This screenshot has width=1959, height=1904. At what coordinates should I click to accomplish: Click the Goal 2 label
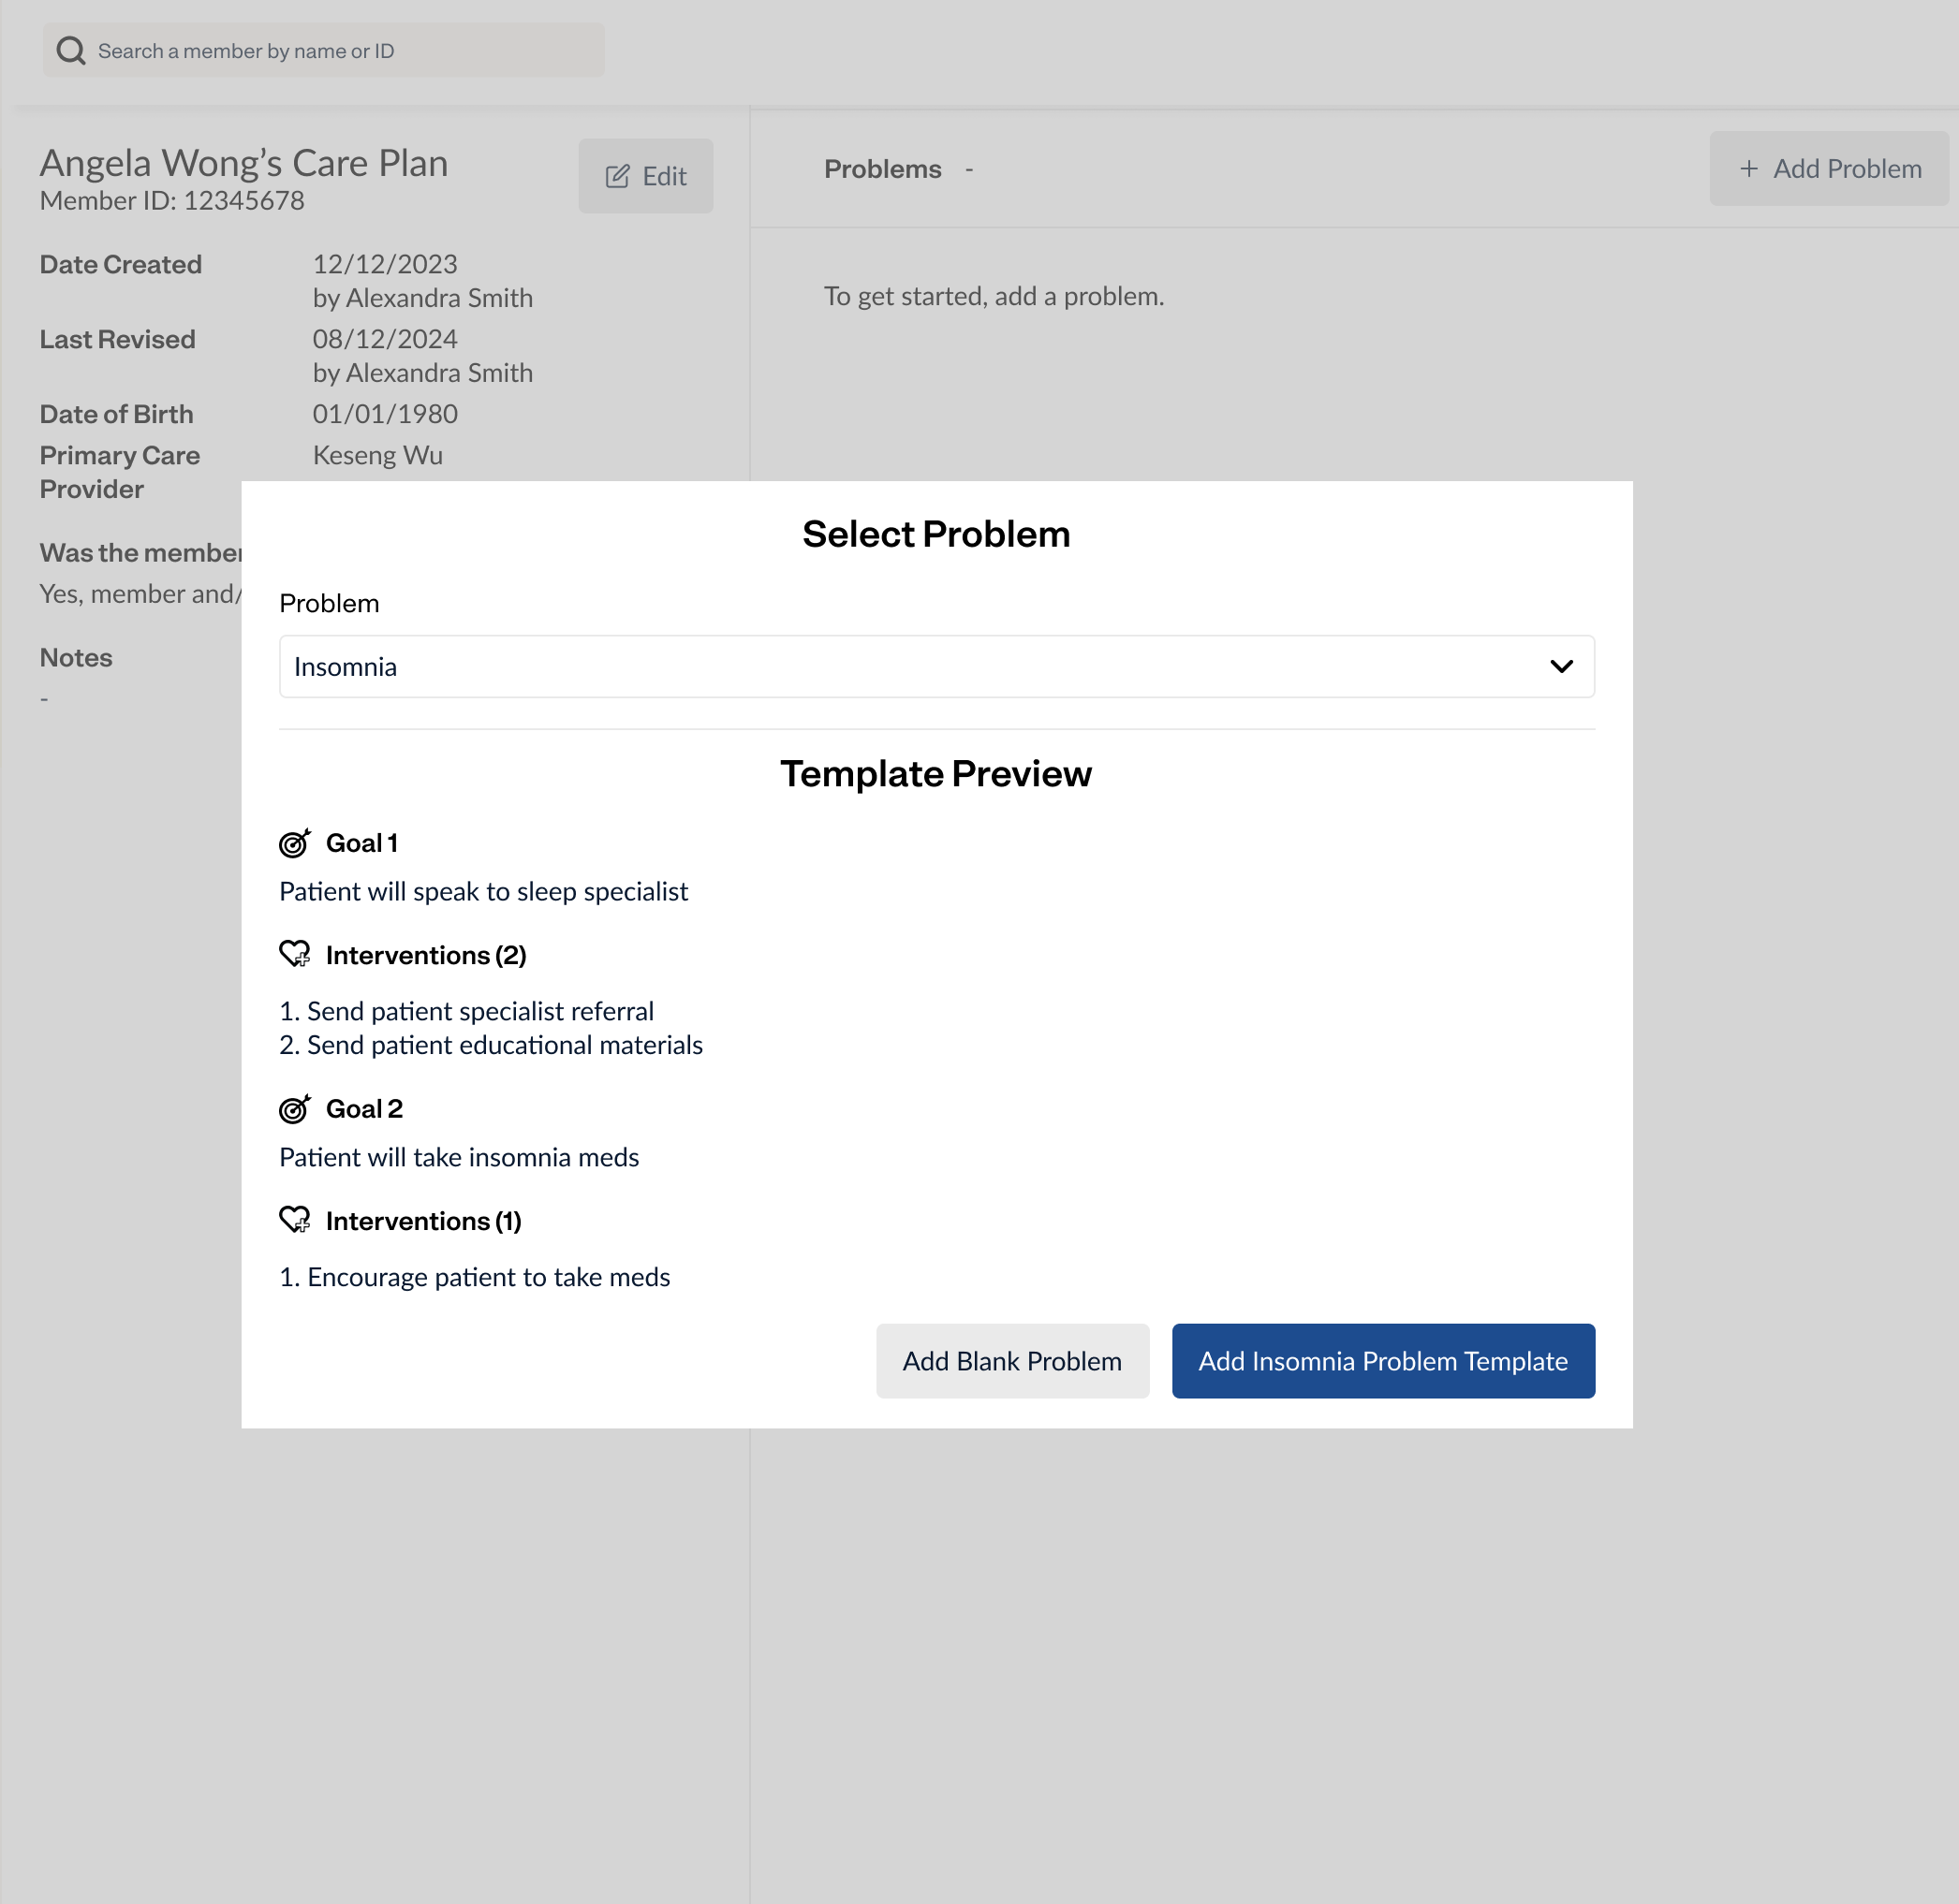tap(364, 1109)
